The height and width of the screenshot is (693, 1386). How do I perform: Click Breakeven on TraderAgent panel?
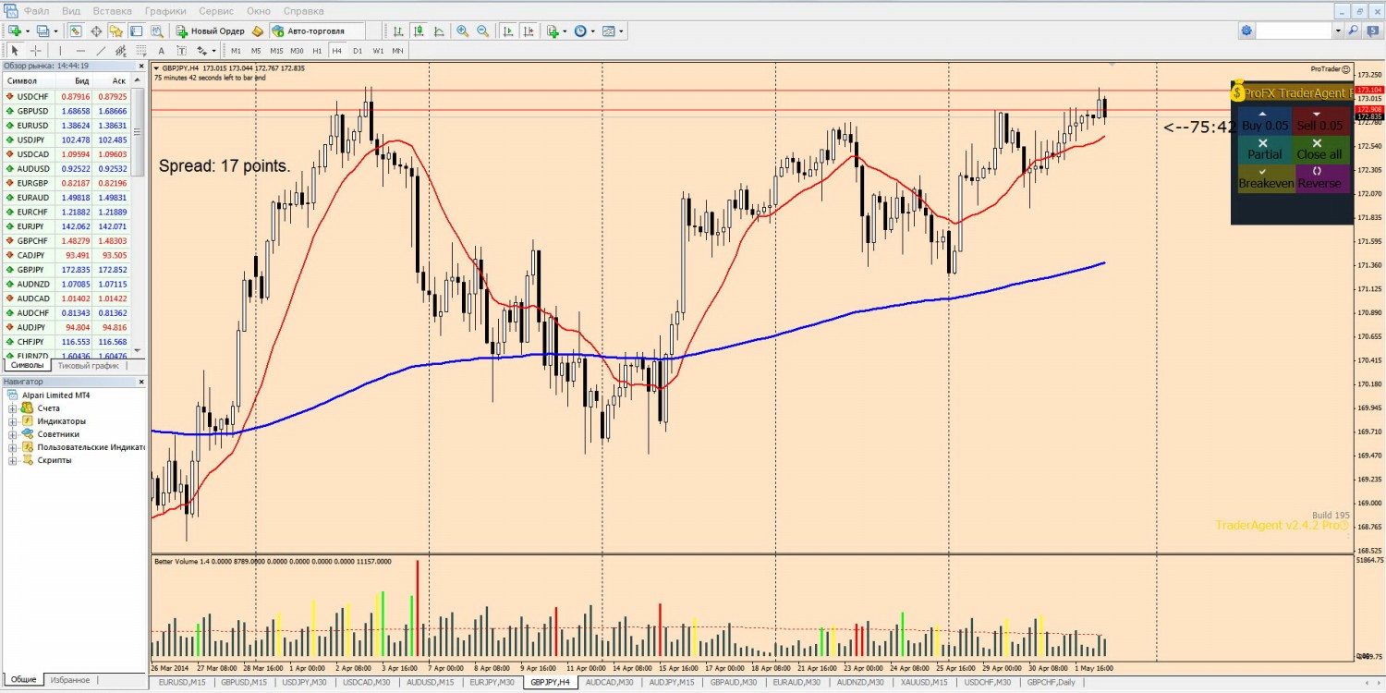[1265, 178]
